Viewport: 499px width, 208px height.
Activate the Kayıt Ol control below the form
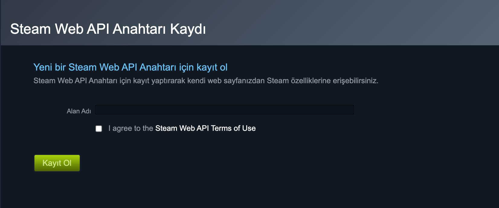[57, 163]
